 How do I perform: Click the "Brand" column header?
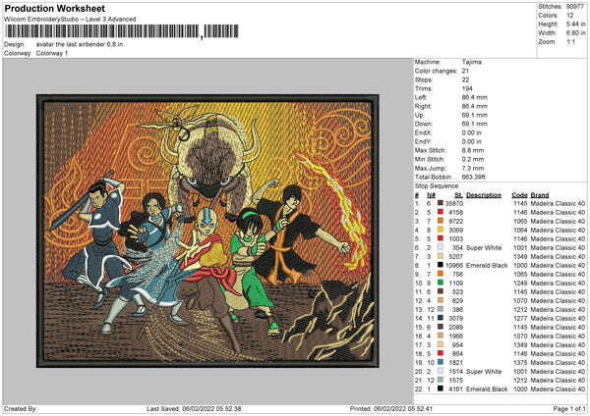tap(540, 195)
